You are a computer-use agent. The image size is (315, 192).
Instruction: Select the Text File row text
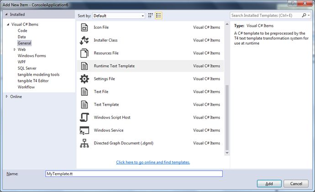coord(101,92)
